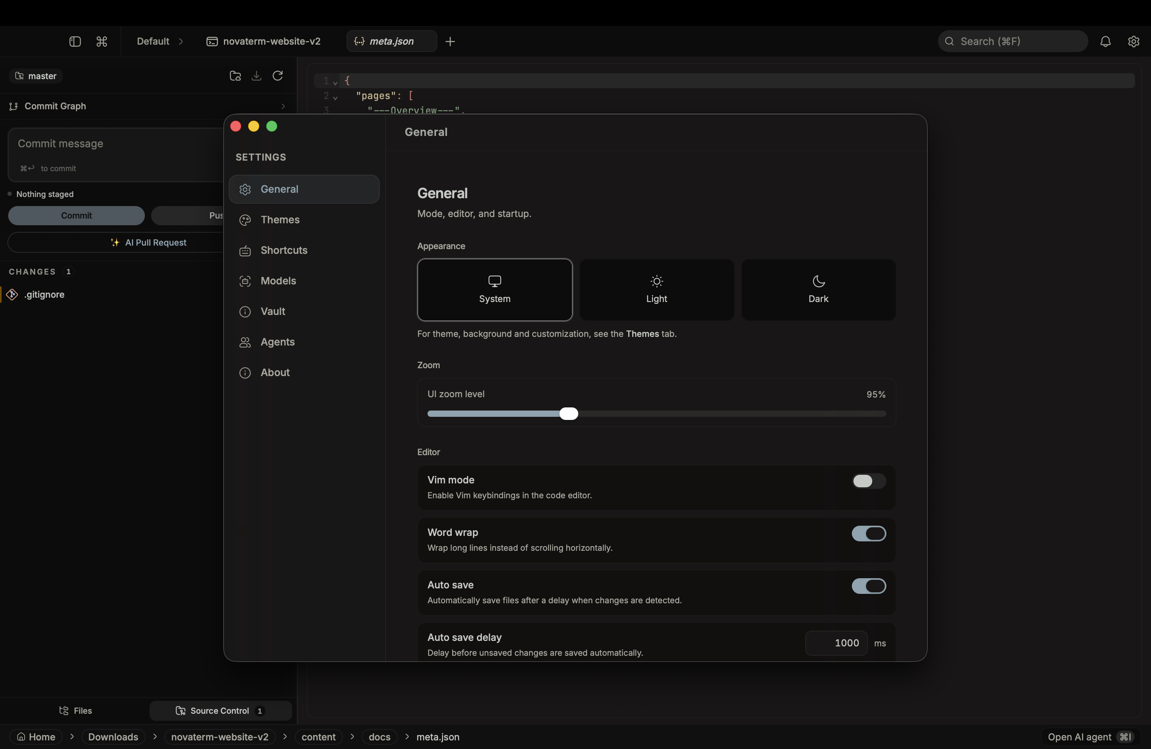Switch to the Source Control tab

220,710
